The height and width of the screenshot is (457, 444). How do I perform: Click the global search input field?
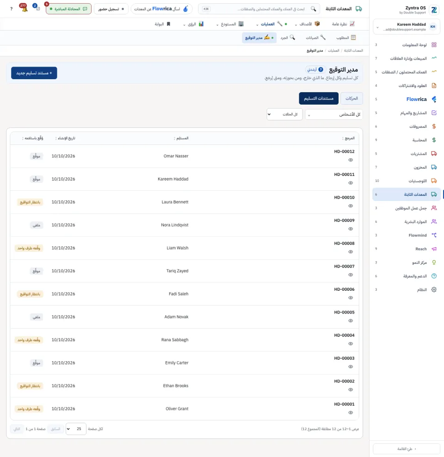tap(259, 9)
